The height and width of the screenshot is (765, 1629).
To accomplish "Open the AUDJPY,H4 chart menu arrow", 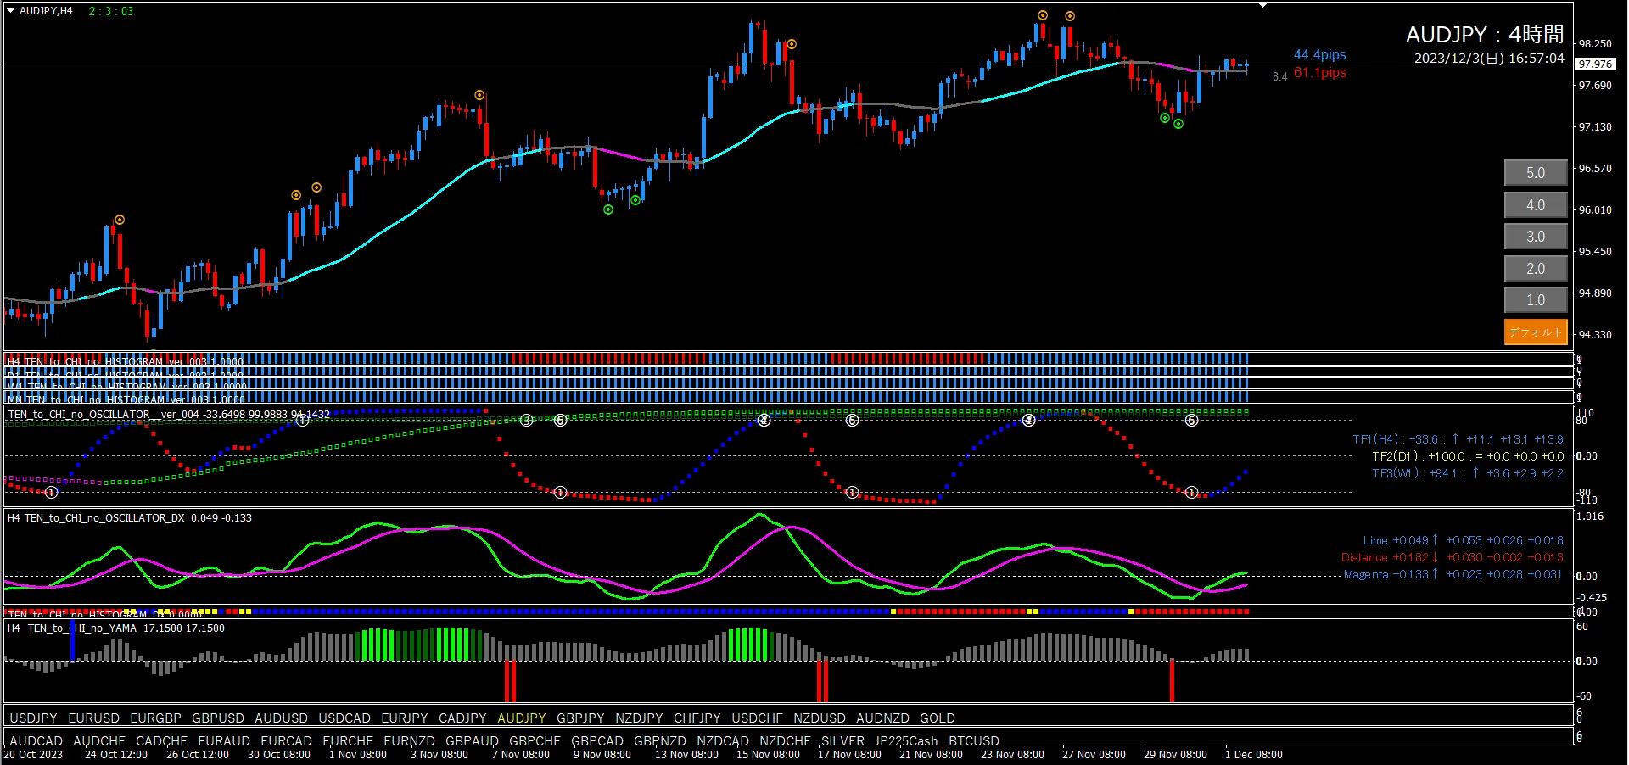I will (x=11, y=11).
